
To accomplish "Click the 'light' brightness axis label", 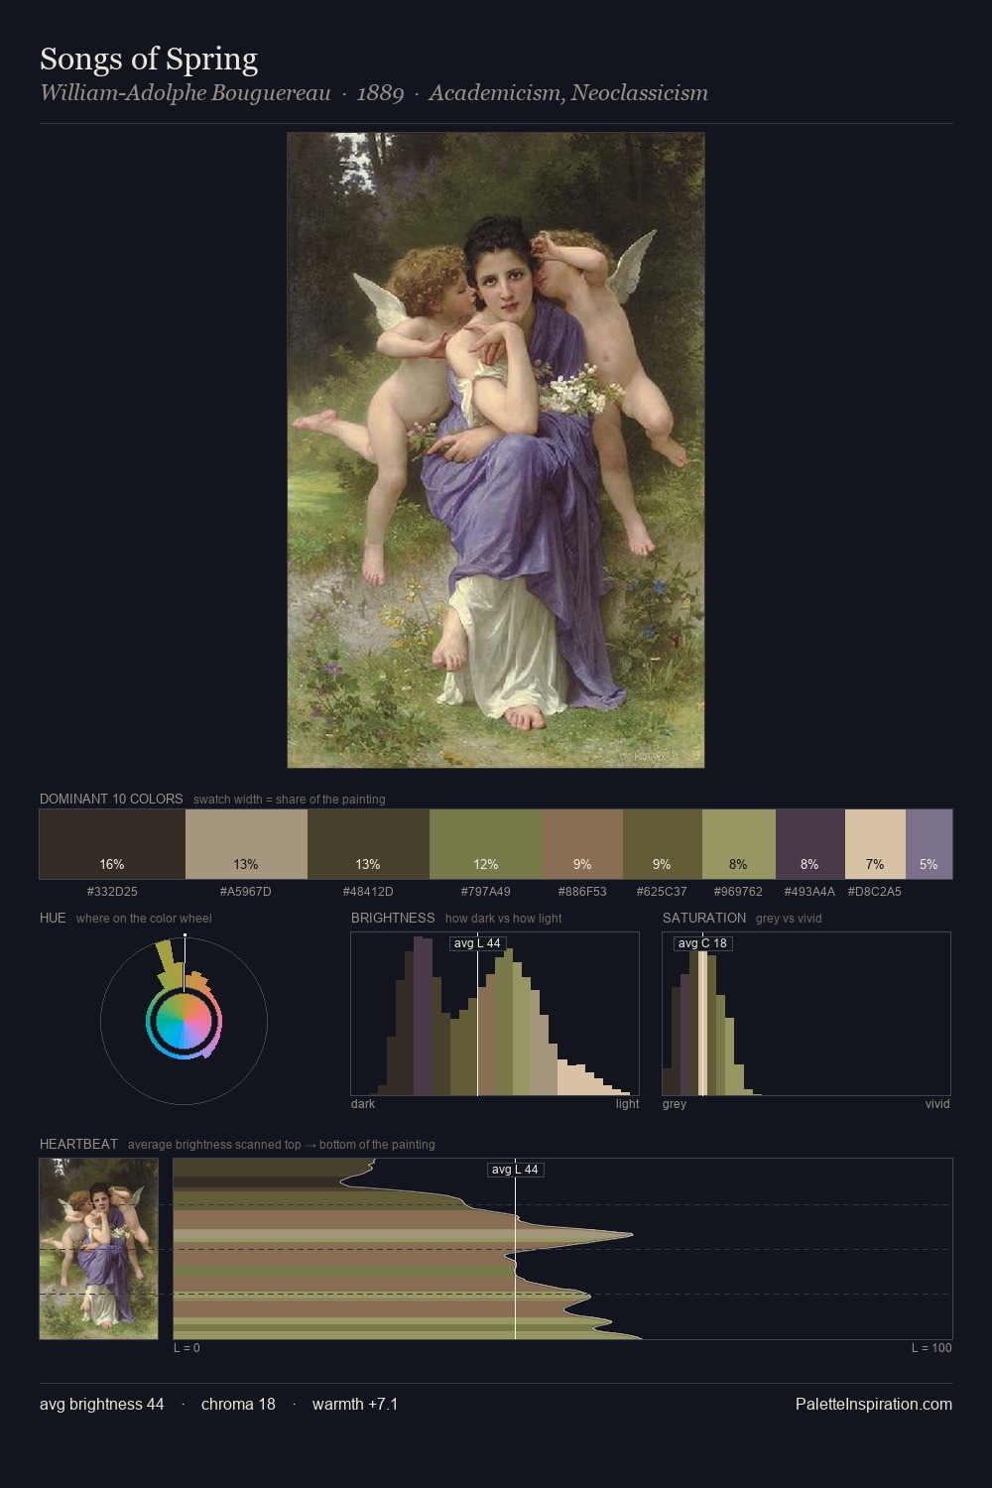I will 627,1104.
